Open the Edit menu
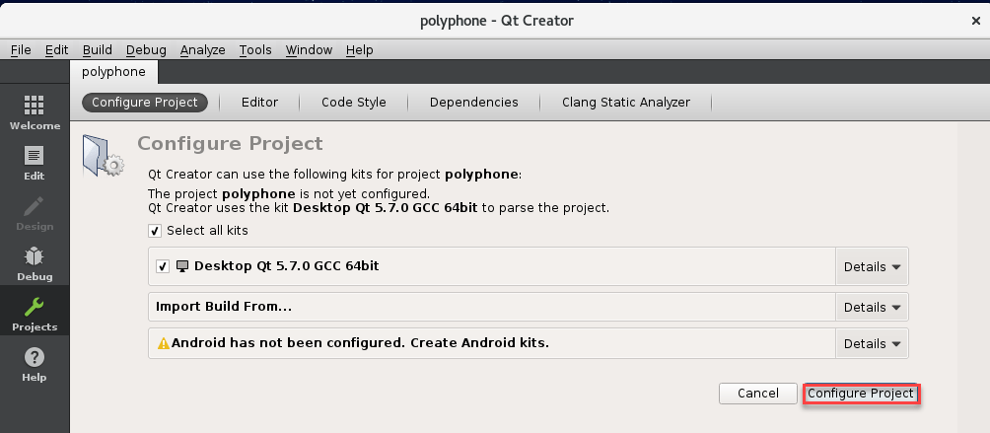Viewport: 990px width, 433px height. (57, 50)
